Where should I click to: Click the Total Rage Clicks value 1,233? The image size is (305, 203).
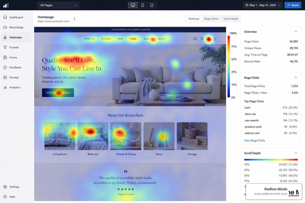[x=295, y=86]
